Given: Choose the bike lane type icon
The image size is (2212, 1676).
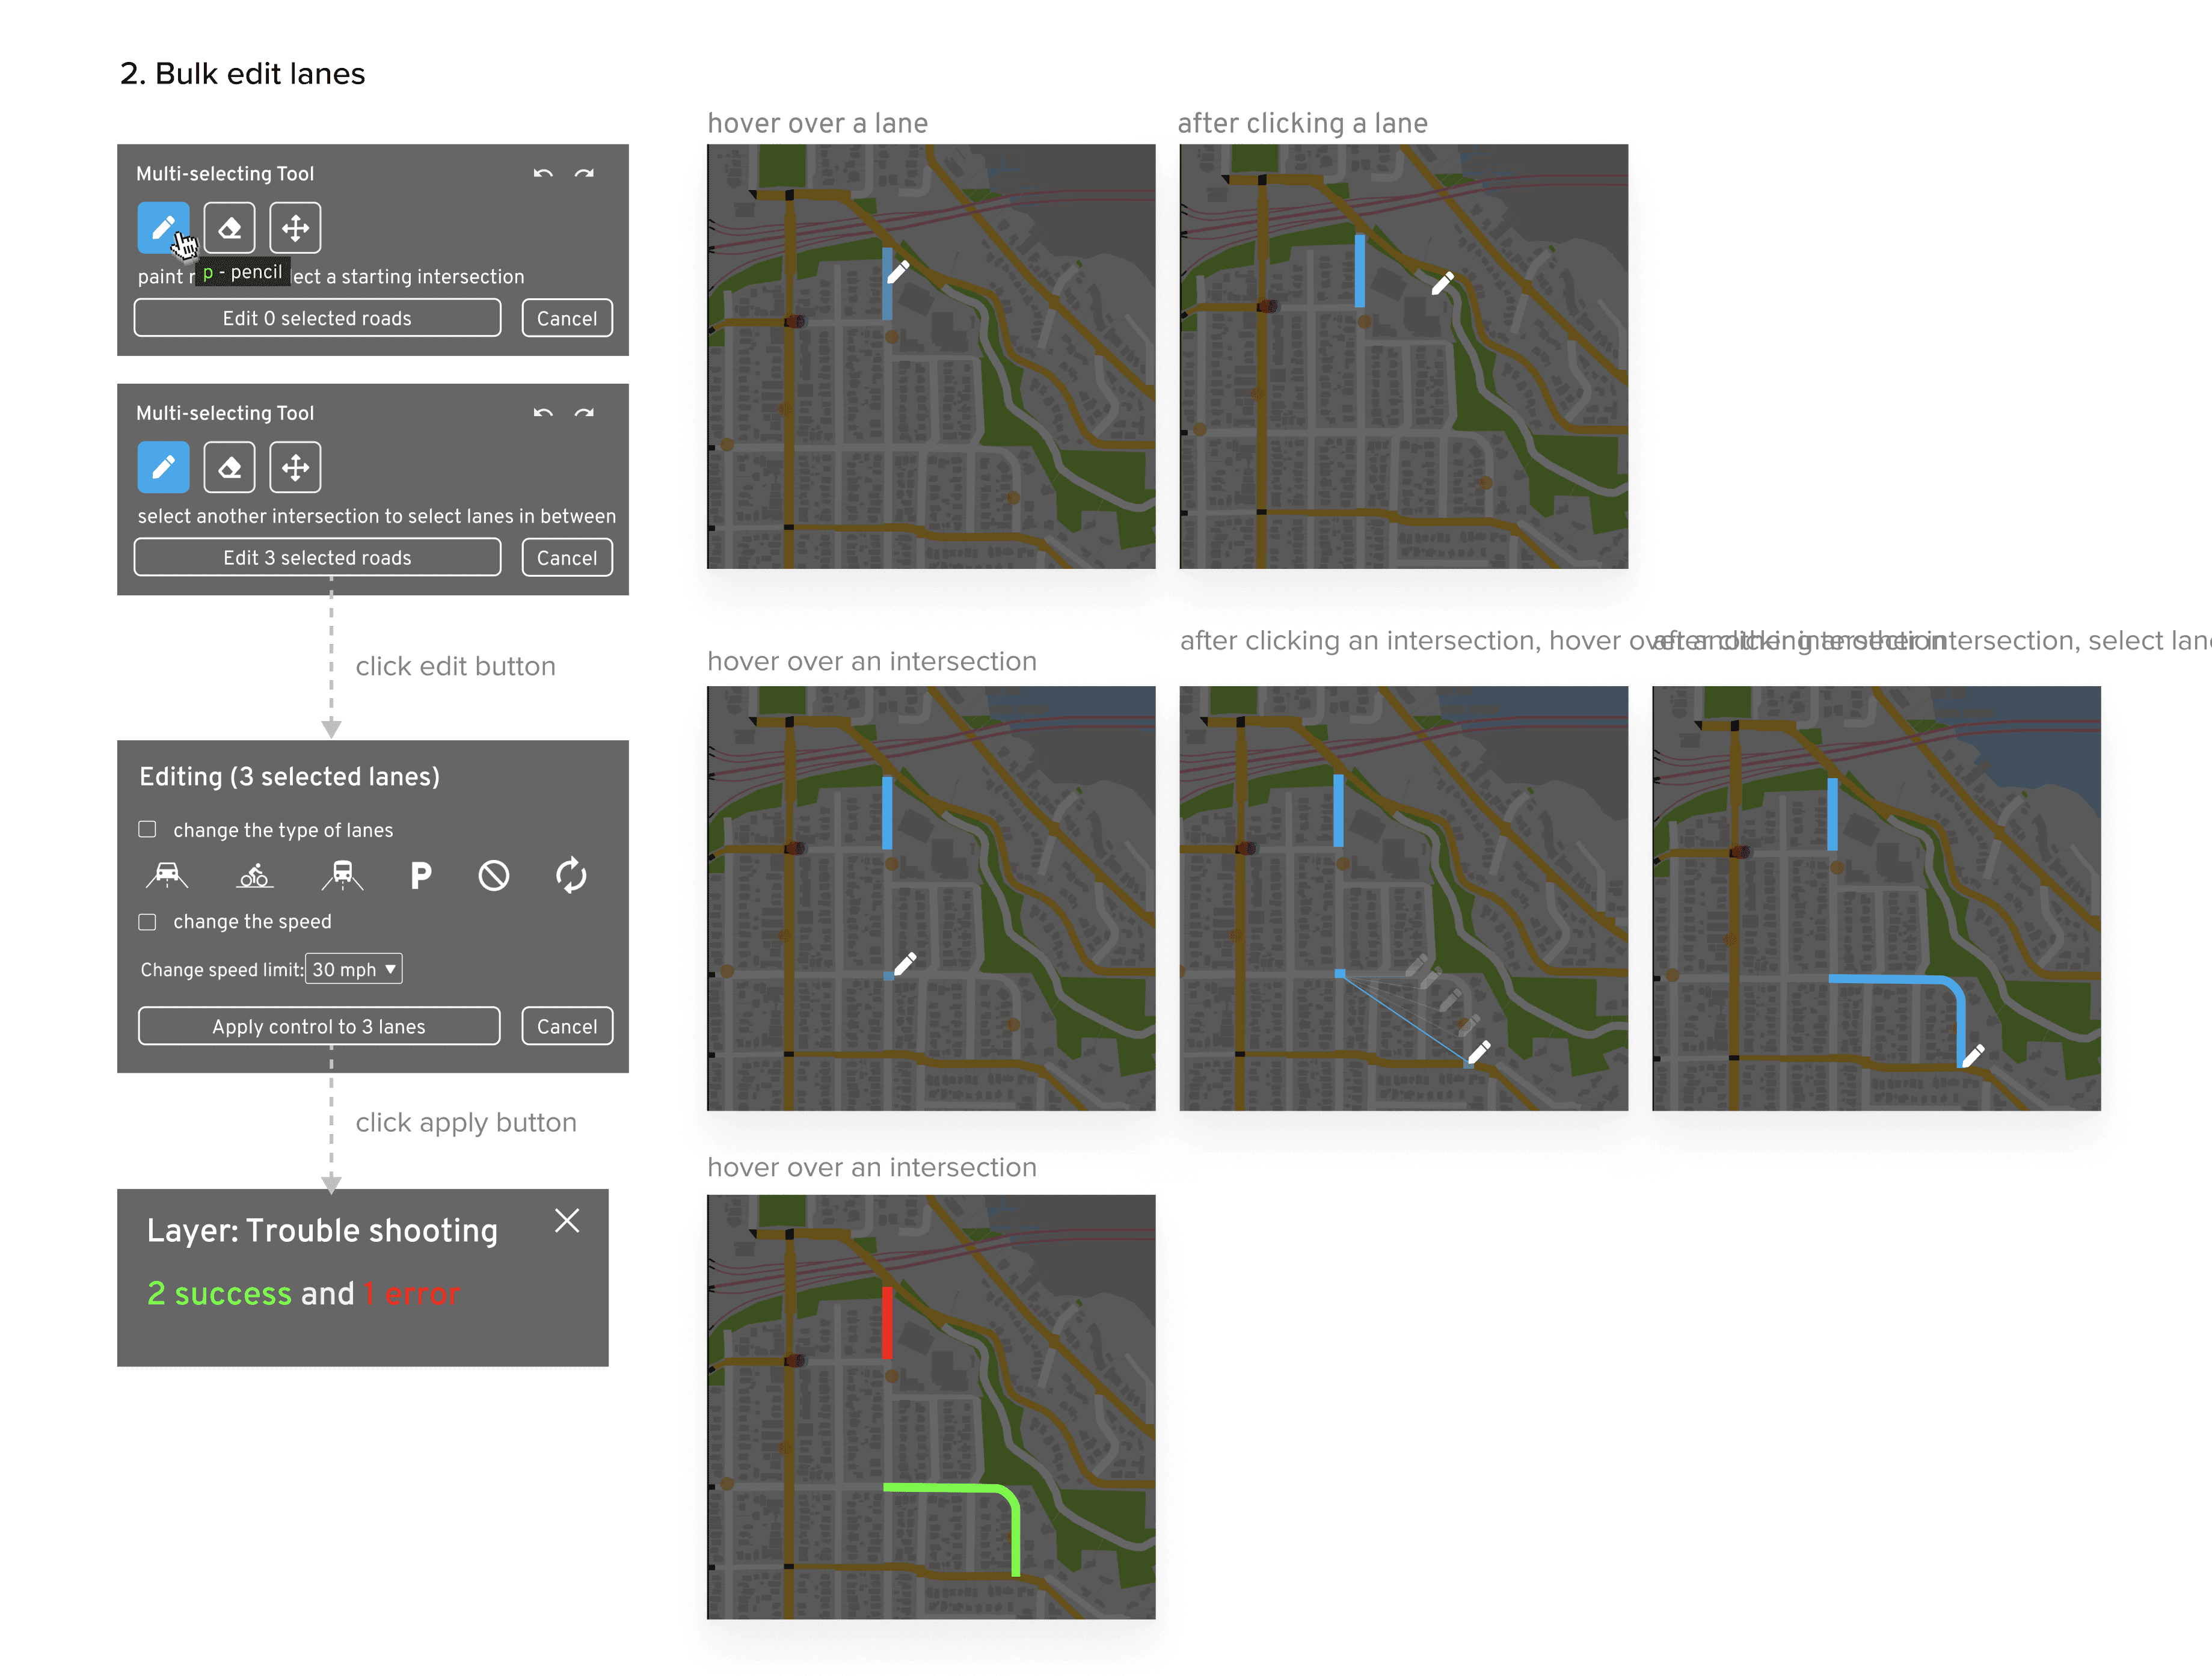Looking at the screenshot, I should 254,876.
